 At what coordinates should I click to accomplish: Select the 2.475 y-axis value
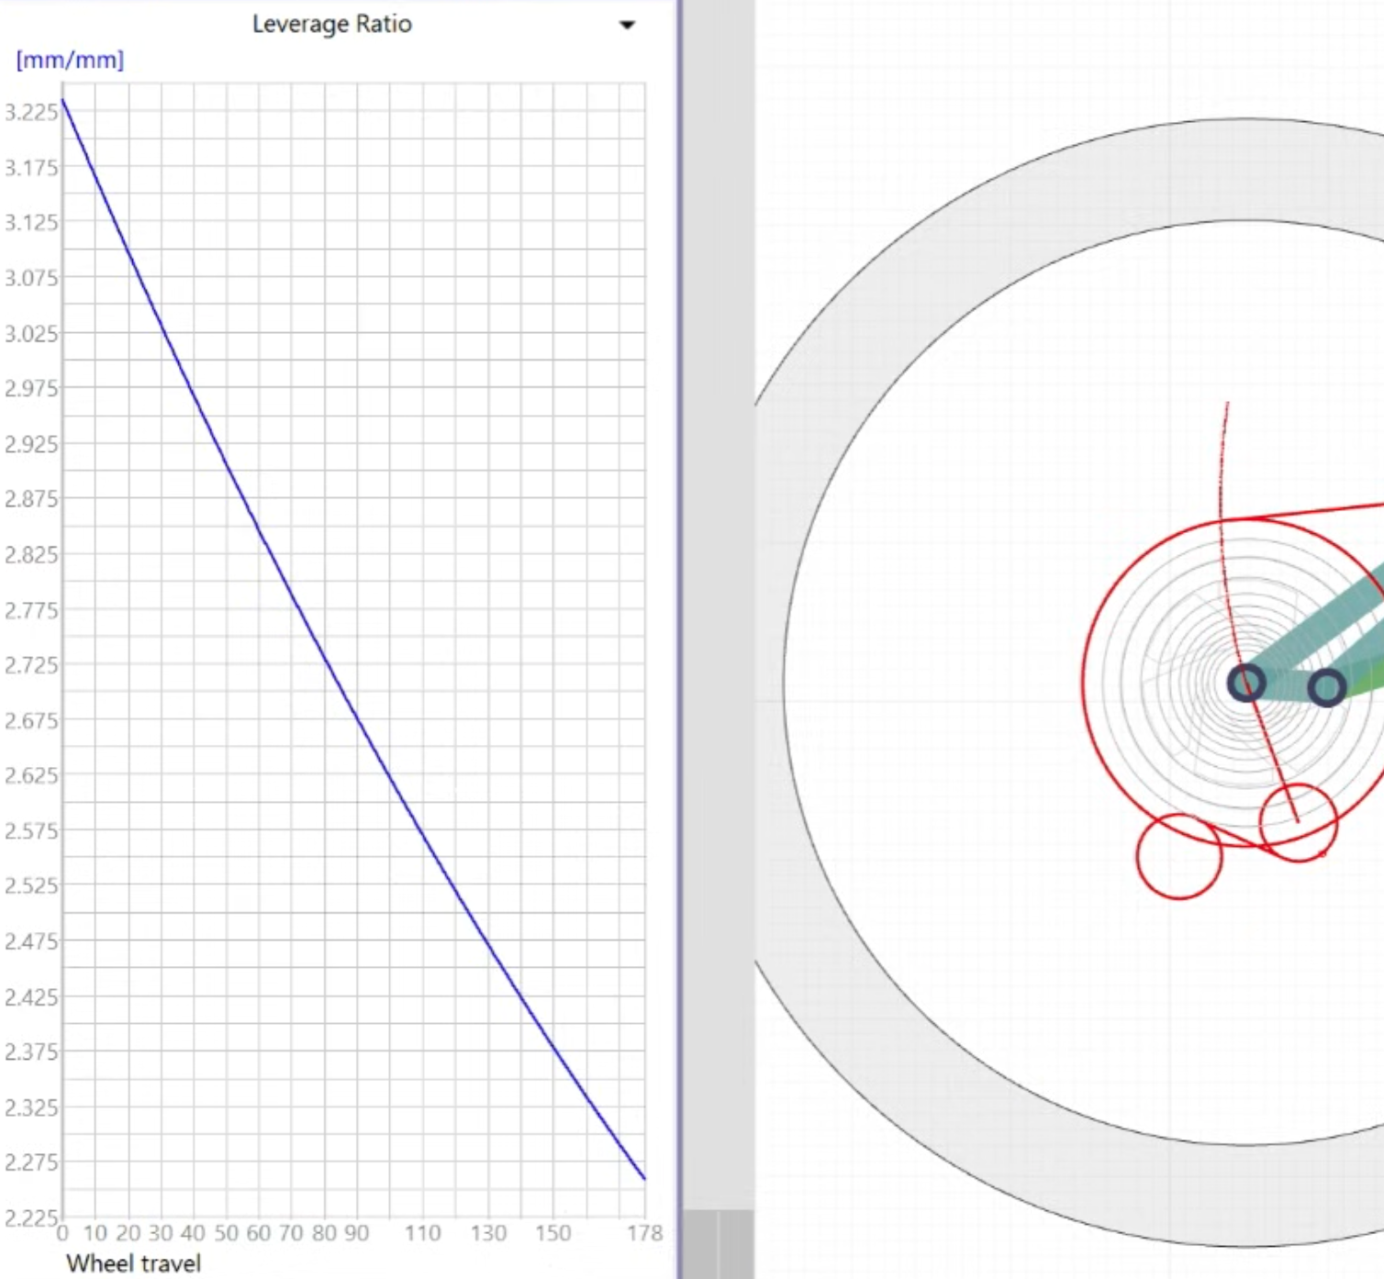point(31,940)
